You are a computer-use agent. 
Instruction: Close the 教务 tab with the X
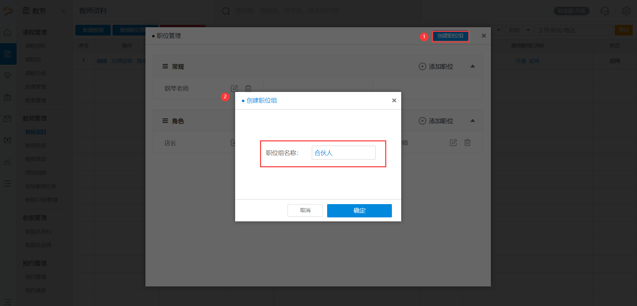(x=64, y=11)
